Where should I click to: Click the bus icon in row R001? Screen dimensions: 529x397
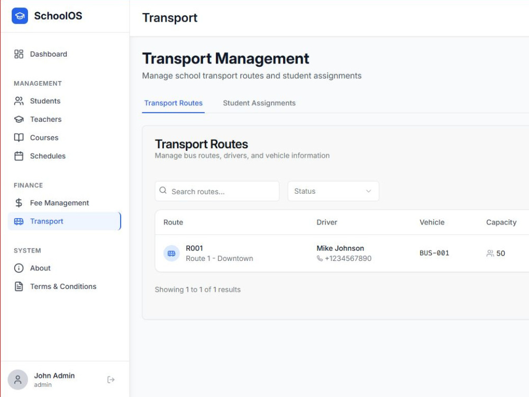click(x=171, y=253)
